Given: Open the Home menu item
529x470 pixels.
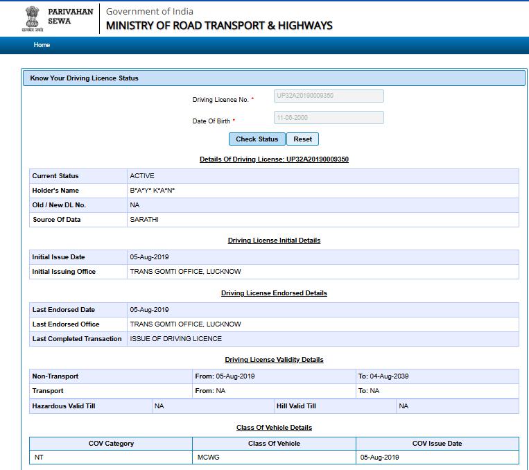Looking at the screenshot, I should 42,45.
